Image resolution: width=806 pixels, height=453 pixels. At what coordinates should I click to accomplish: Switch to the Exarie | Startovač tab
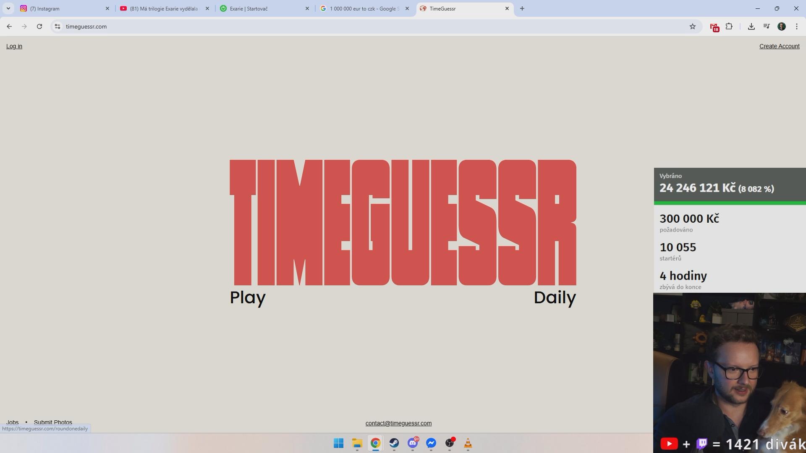pos(262,8)
